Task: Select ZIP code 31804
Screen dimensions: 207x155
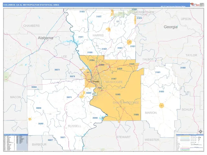Action: tap(104, 49)
